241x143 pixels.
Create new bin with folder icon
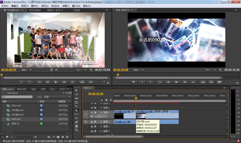tap(58, 137)
